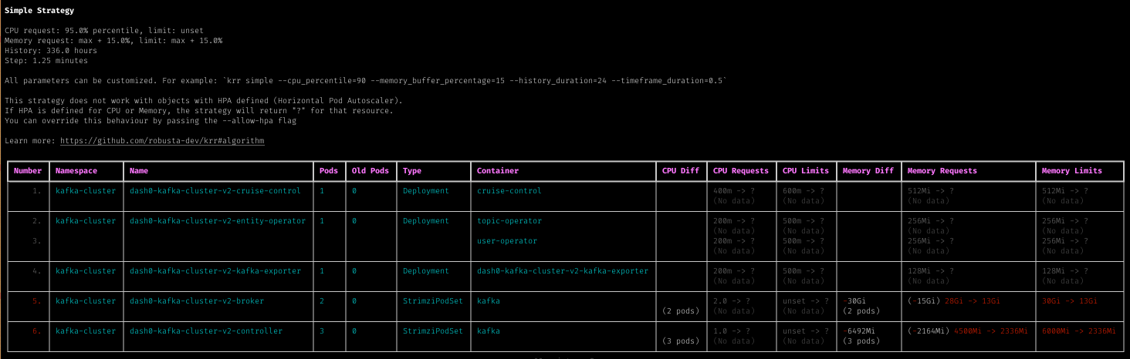Click the Memory Limits column header

1072,171
